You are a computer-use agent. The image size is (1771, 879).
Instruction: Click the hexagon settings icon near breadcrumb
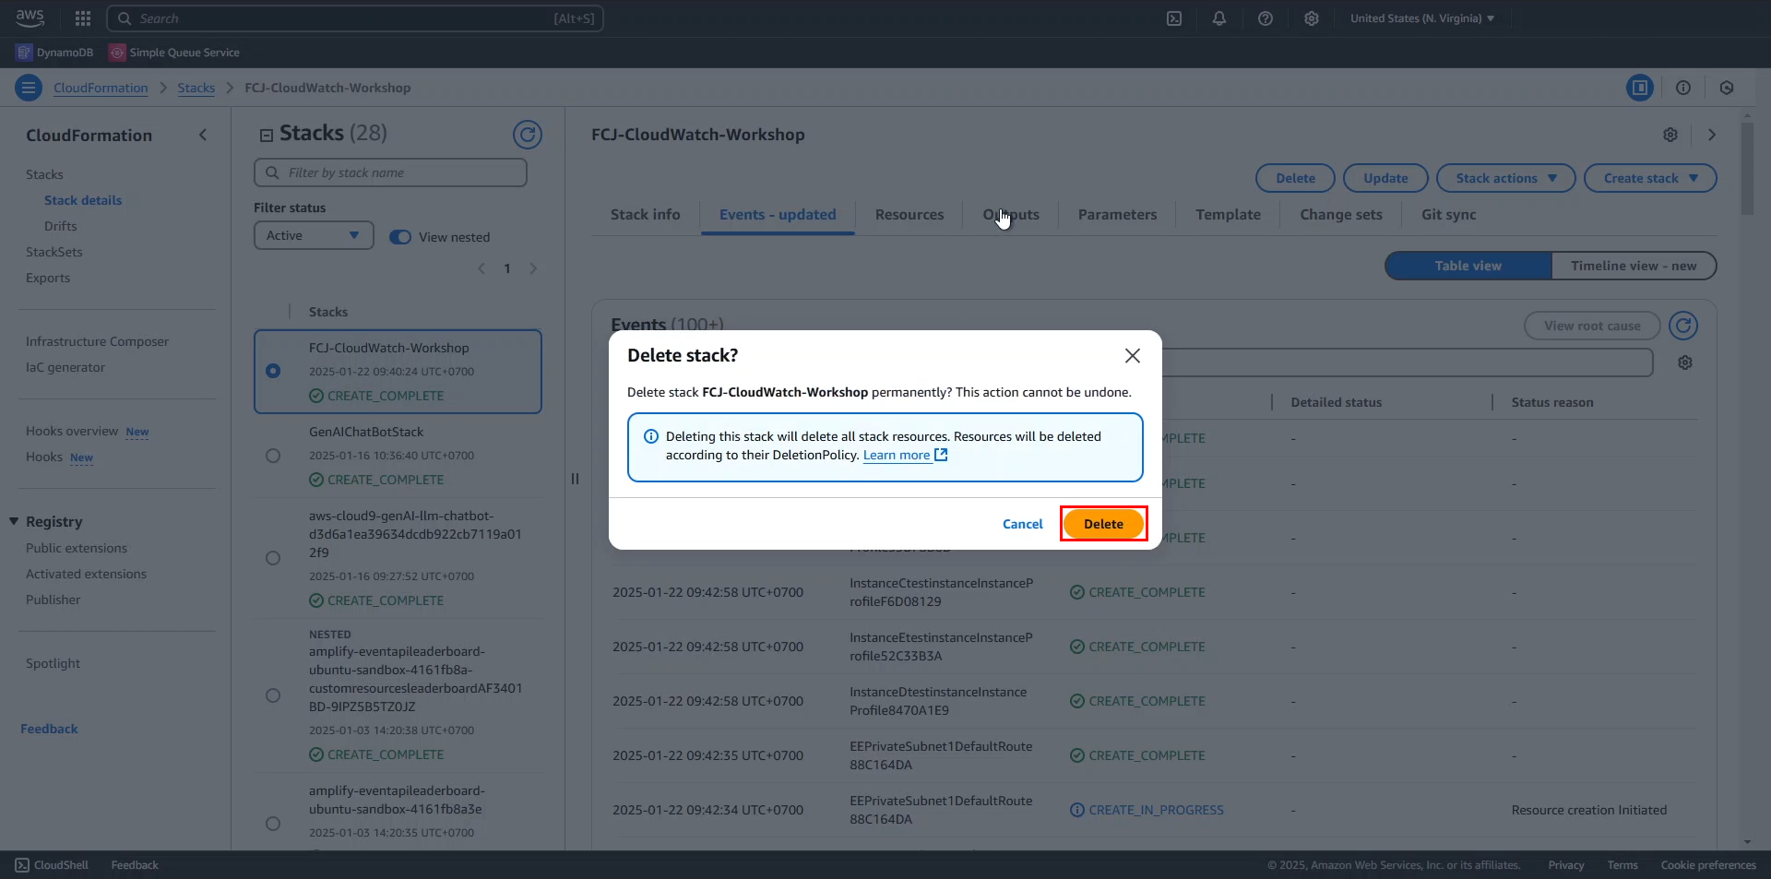1727,88
